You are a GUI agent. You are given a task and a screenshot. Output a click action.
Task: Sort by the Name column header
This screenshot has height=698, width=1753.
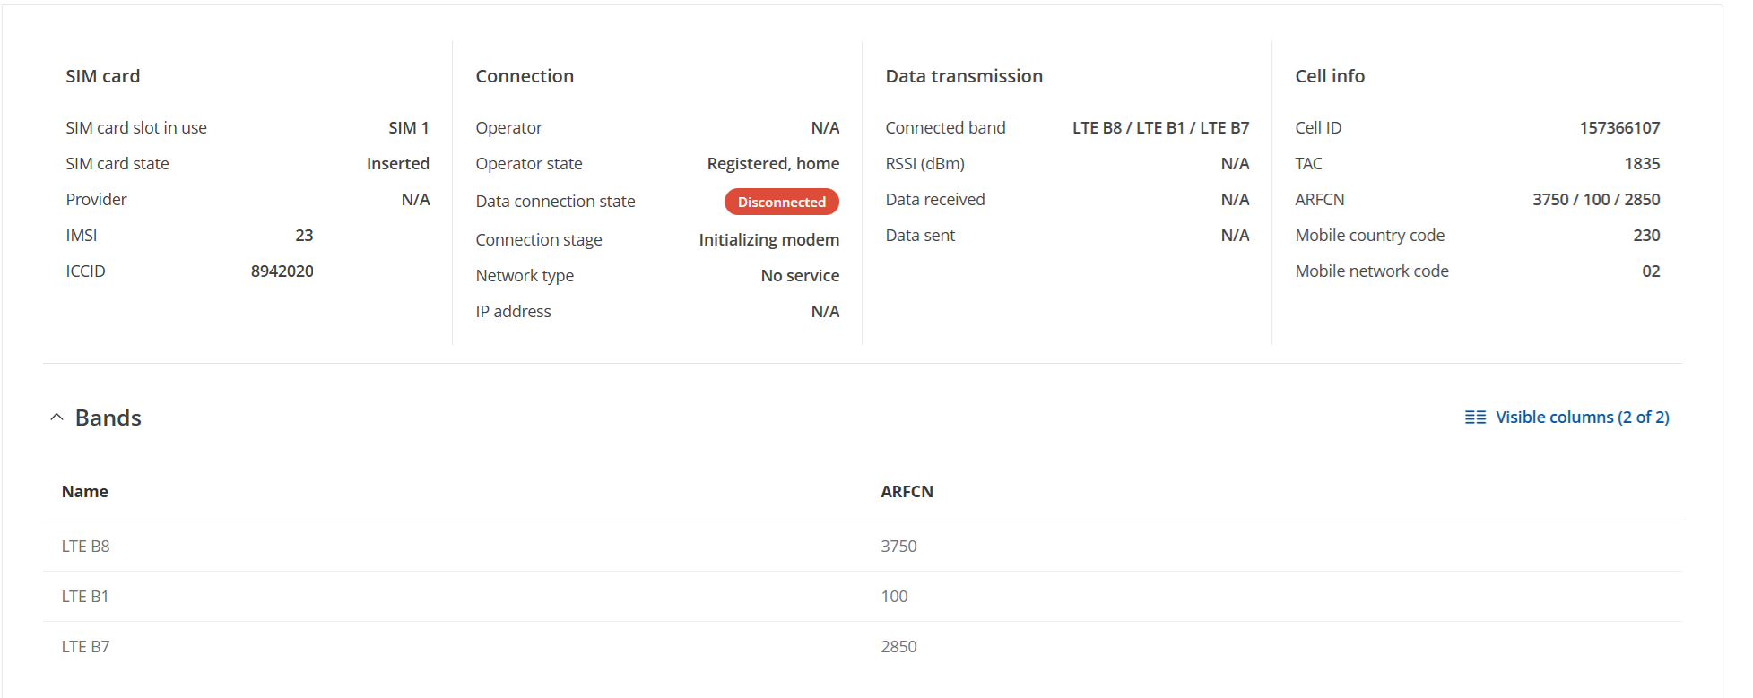pyautogui.click(x=85, y=491)
